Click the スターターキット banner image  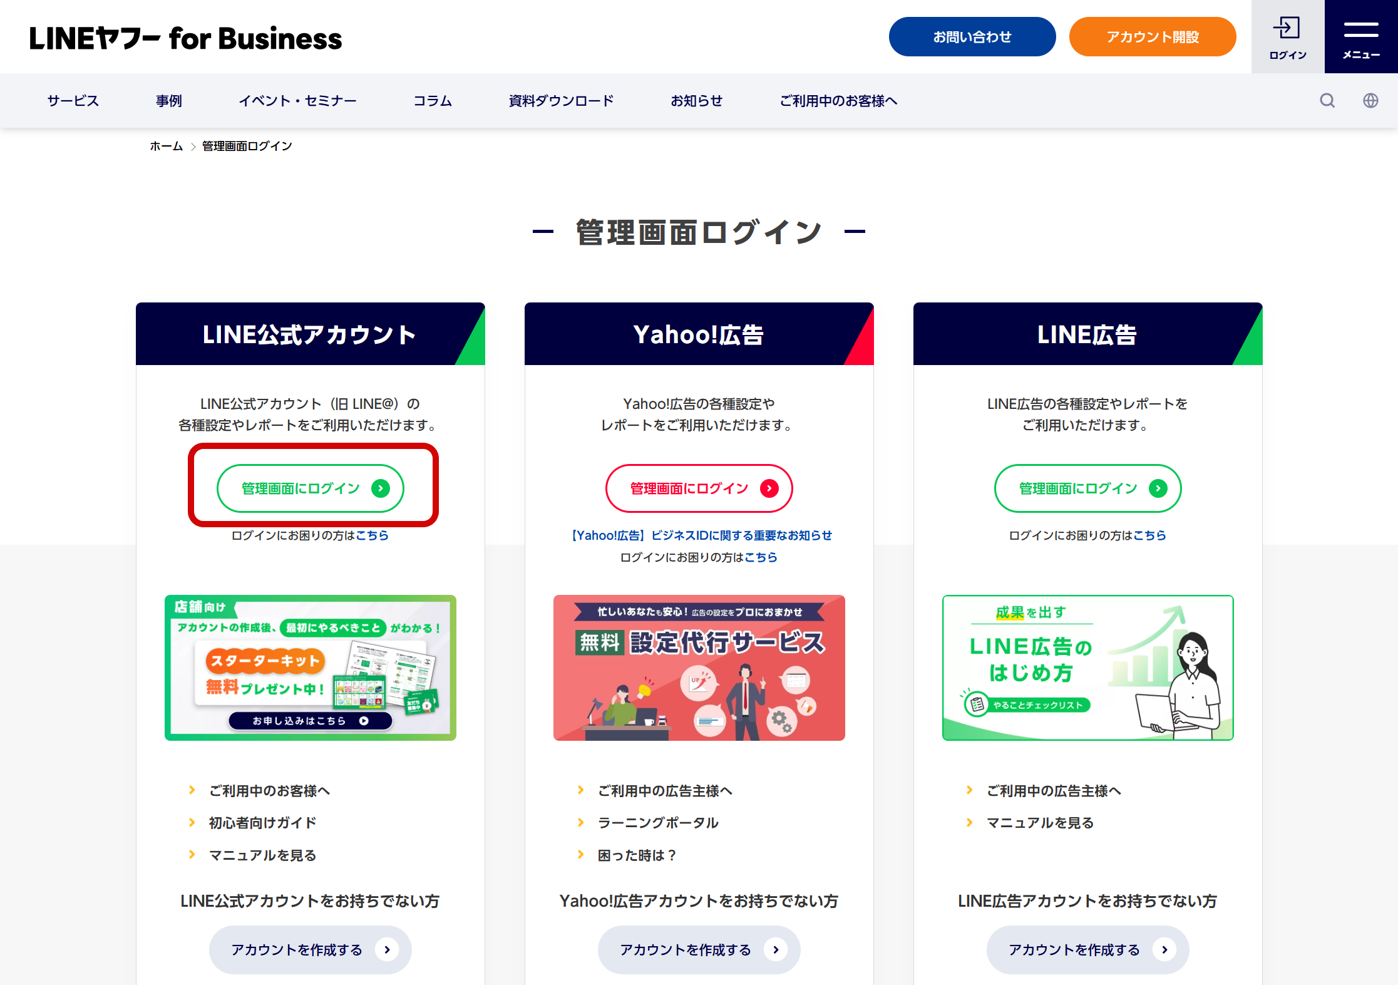point(310,668)
